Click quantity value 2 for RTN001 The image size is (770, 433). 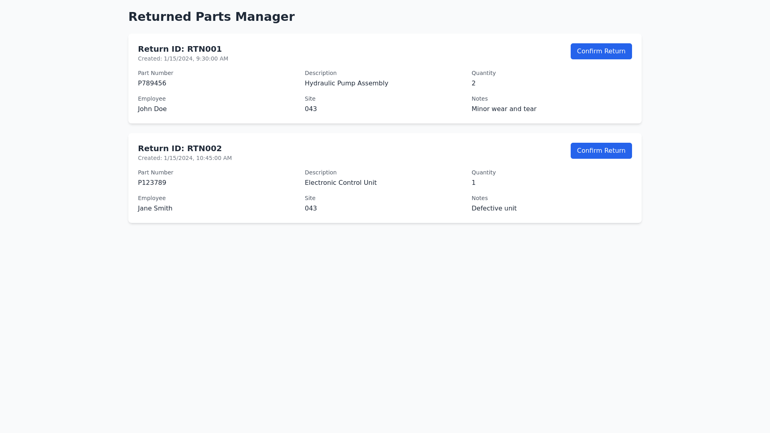(x=474, y=83)
